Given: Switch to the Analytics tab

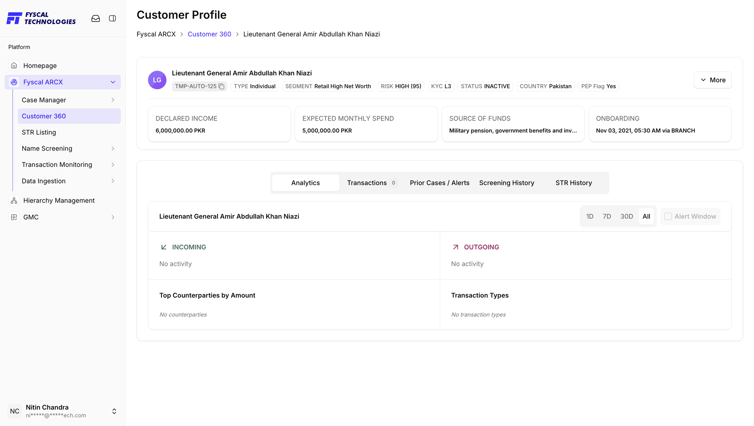Looking at the screenshot, I should pyautogui.click(x=306, y=183).
